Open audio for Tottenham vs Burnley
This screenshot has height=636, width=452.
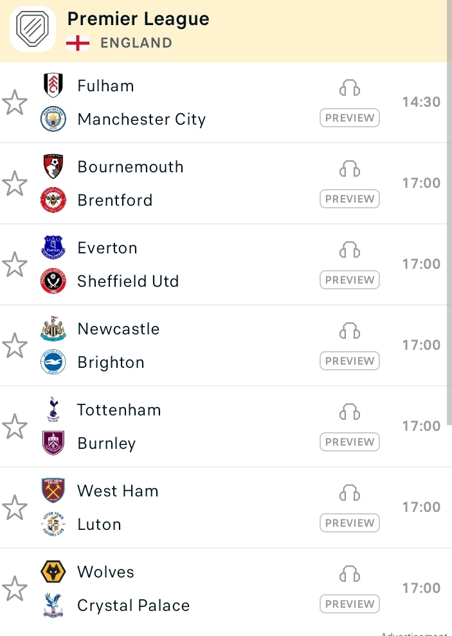click(349, 412)
